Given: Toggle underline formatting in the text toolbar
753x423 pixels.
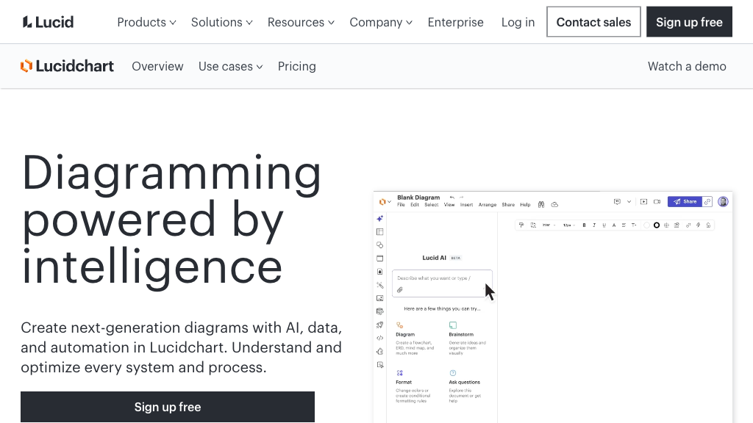Looking at the screenshot, I should click(604, 225).
